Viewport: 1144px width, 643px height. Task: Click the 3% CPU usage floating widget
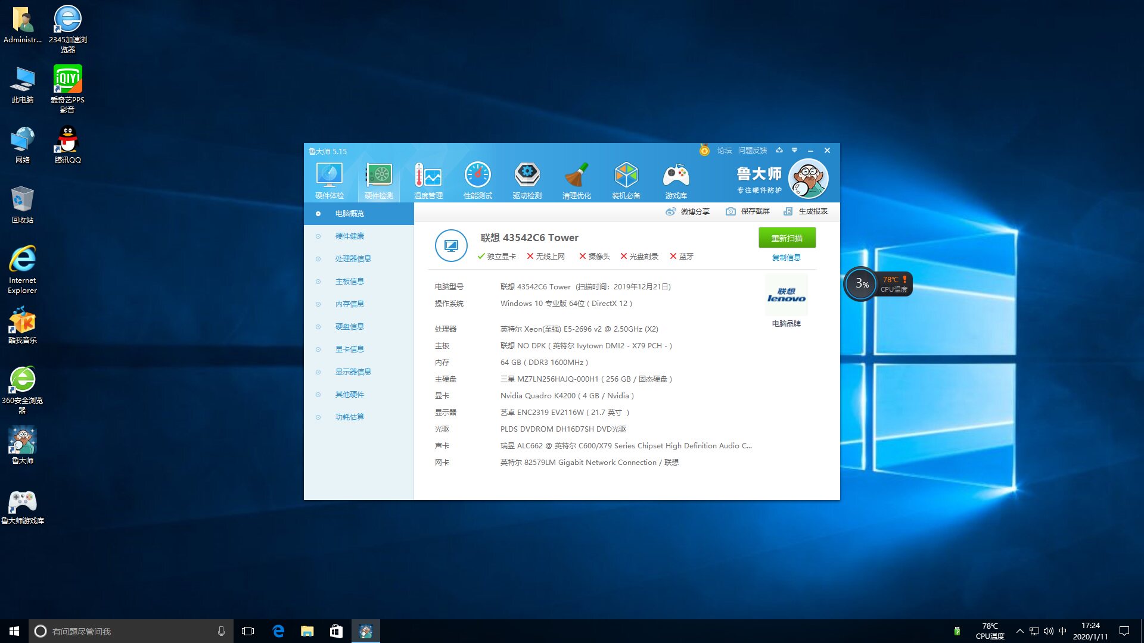[x=861, y=284]
